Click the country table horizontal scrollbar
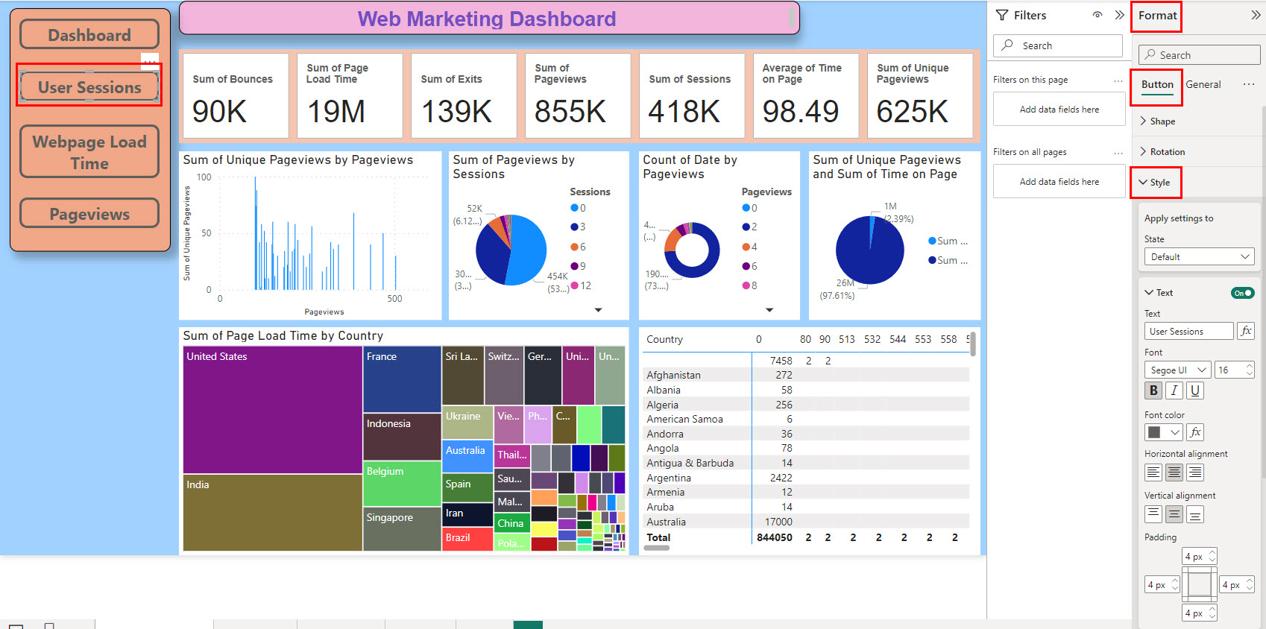Screen dimensions: 1266x629 (656, 548)
